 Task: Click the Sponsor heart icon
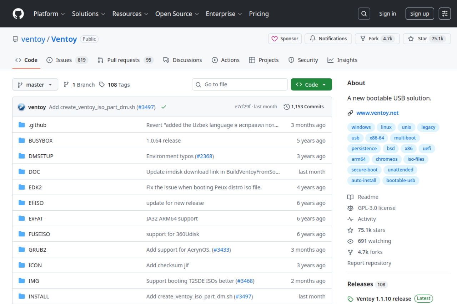point(275,38)
